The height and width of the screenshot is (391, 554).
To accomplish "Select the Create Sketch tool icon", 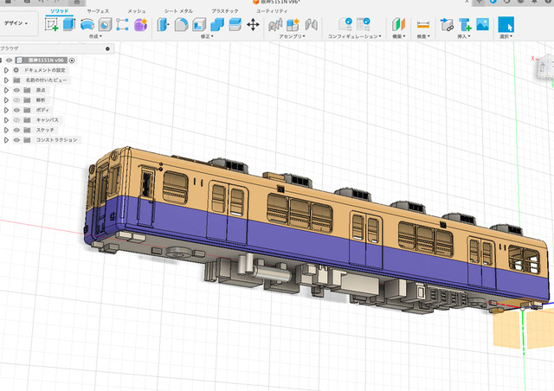I will pyautogui.click(x=52, y=25).
